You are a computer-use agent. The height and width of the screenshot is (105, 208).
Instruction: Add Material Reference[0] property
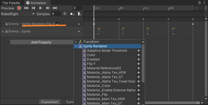(x=139, y=68)
